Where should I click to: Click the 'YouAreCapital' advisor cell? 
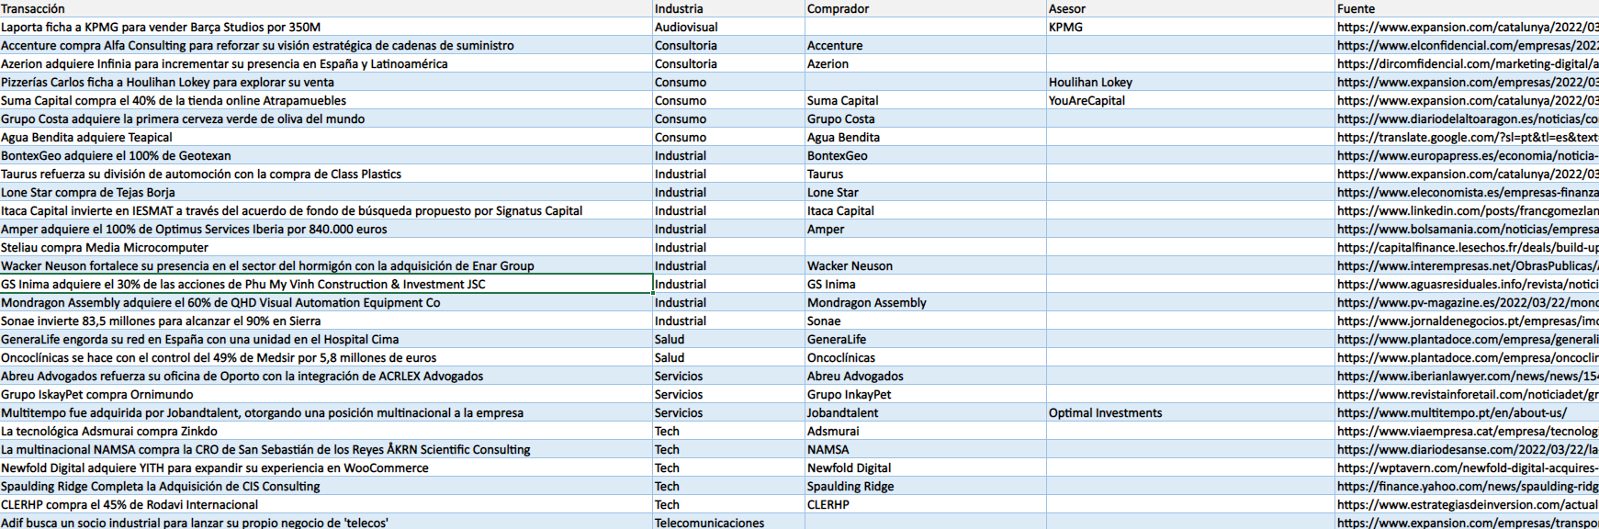click(1190, 100)
